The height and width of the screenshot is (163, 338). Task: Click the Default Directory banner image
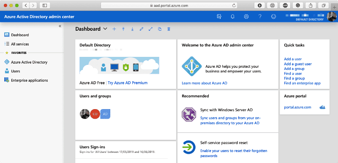(x=120, y=65)
